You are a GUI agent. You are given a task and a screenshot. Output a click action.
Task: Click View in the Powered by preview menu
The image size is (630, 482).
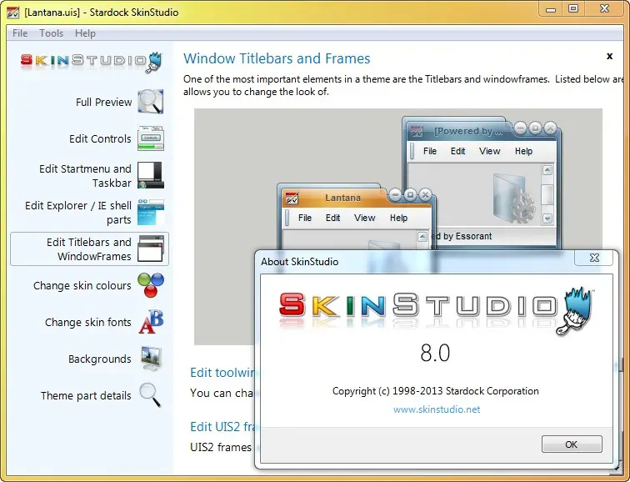click(x=489, y=151)
